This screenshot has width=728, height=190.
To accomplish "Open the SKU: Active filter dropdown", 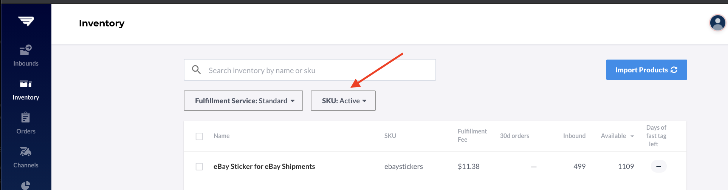I will pos(343,101).
